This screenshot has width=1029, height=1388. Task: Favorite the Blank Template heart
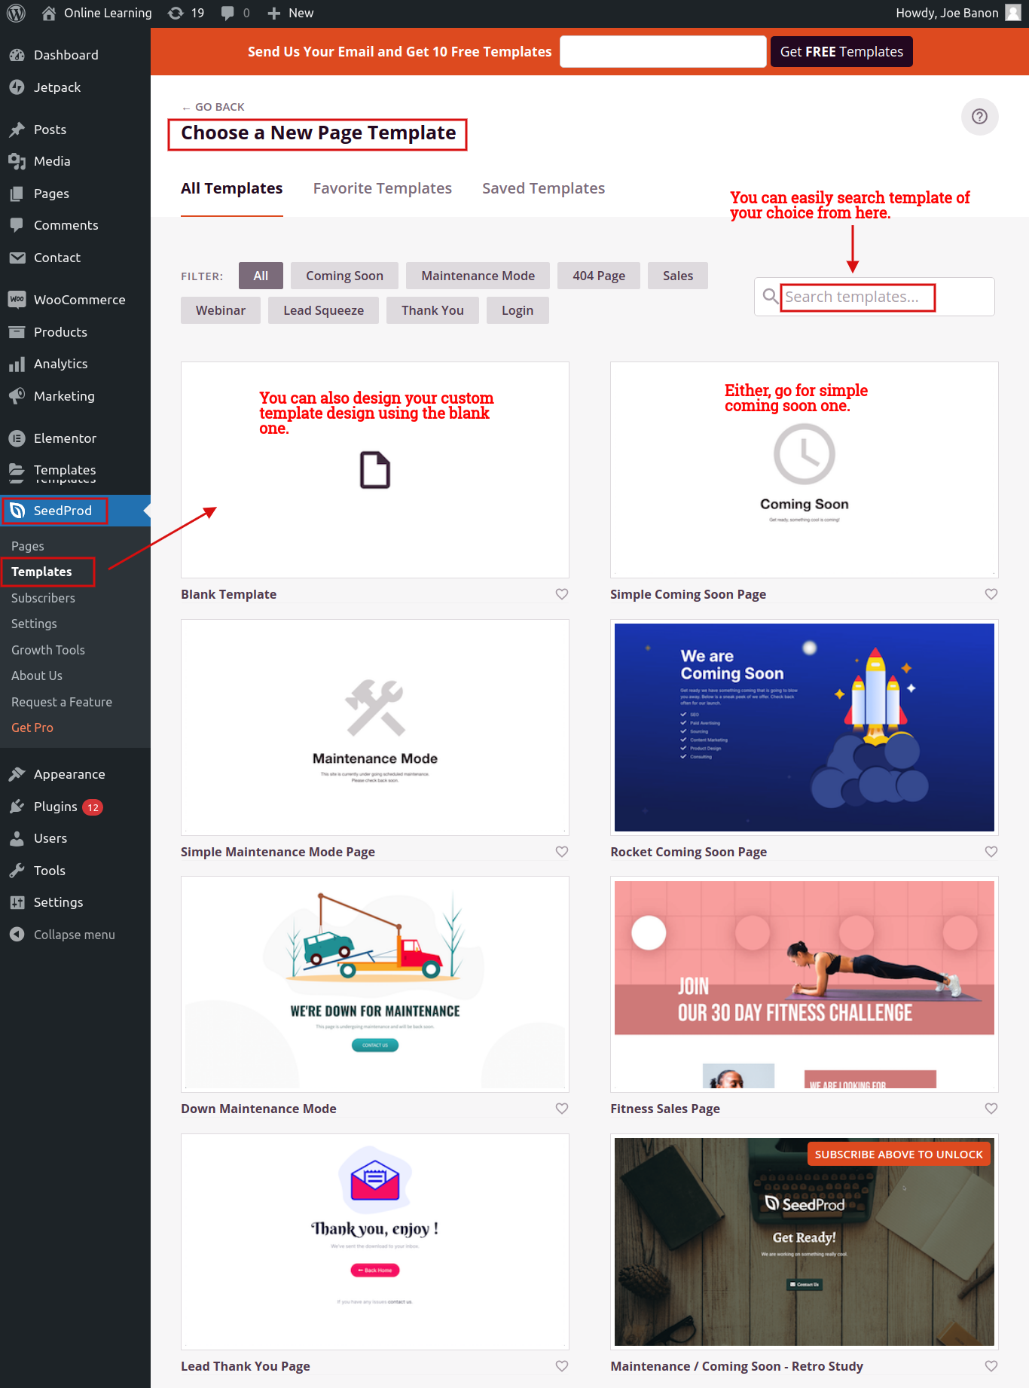(562, 594)
